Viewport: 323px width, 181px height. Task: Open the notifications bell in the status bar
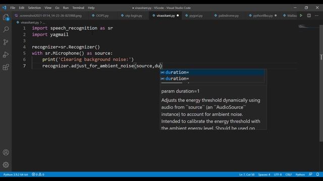click(x=317, y=174)
